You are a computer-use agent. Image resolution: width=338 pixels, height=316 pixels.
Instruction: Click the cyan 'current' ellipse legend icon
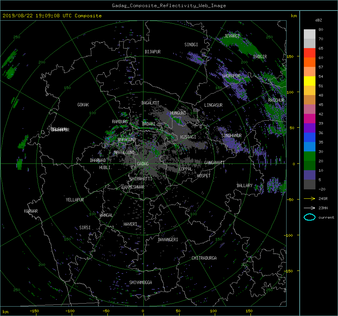coord(309,217)
